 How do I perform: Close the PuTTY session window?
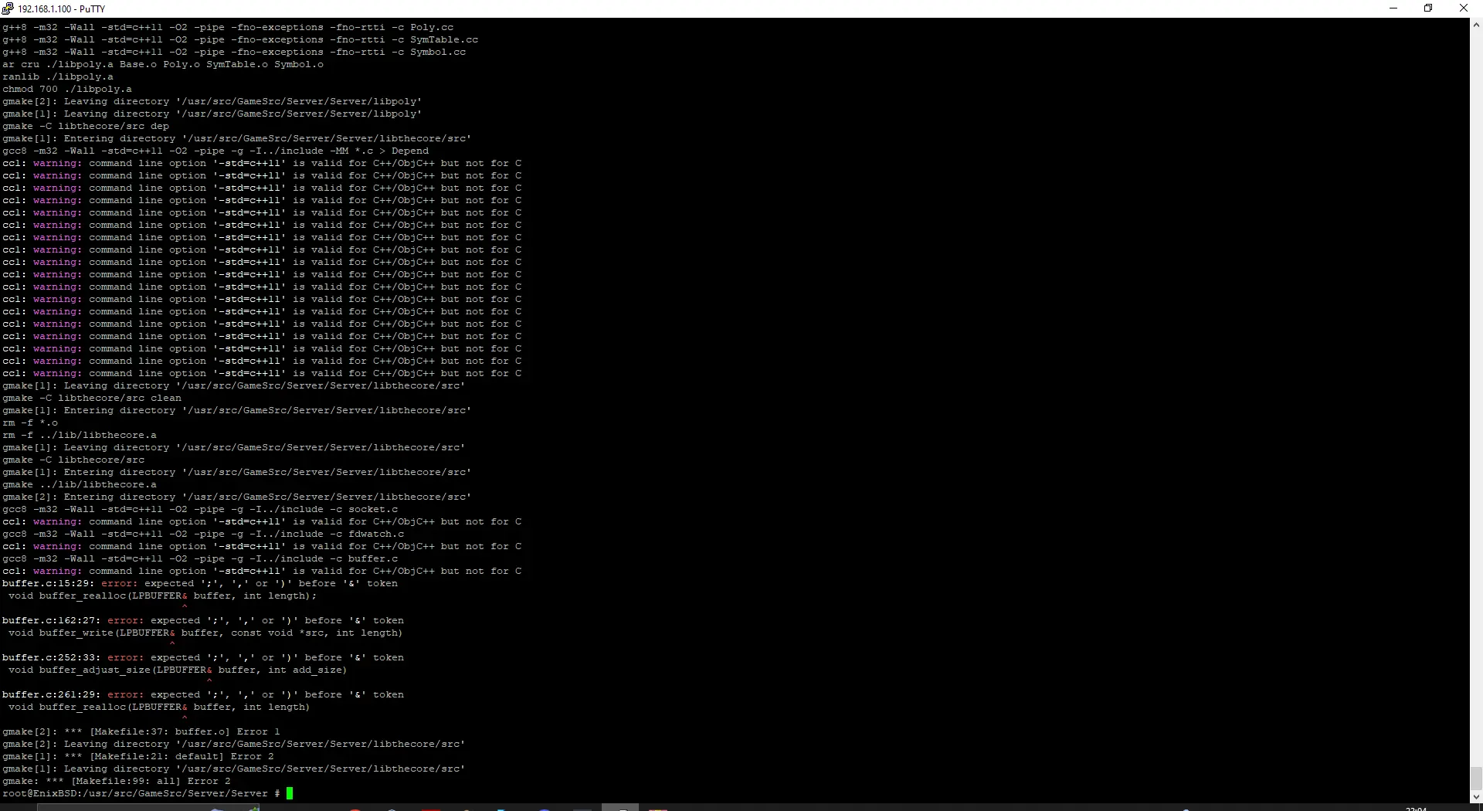1464,8
